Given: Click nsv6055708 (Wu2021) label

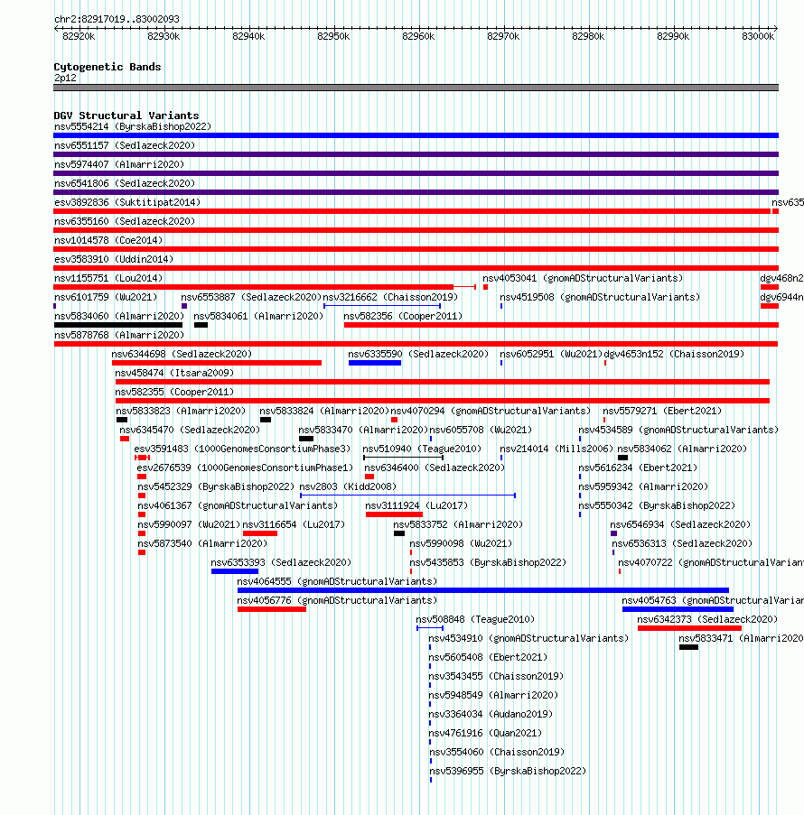Looking at the screenshot, I should point(481,431).
